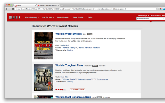Bookmark the page with the star icon

pyautogui.click(x=157, y=9)
